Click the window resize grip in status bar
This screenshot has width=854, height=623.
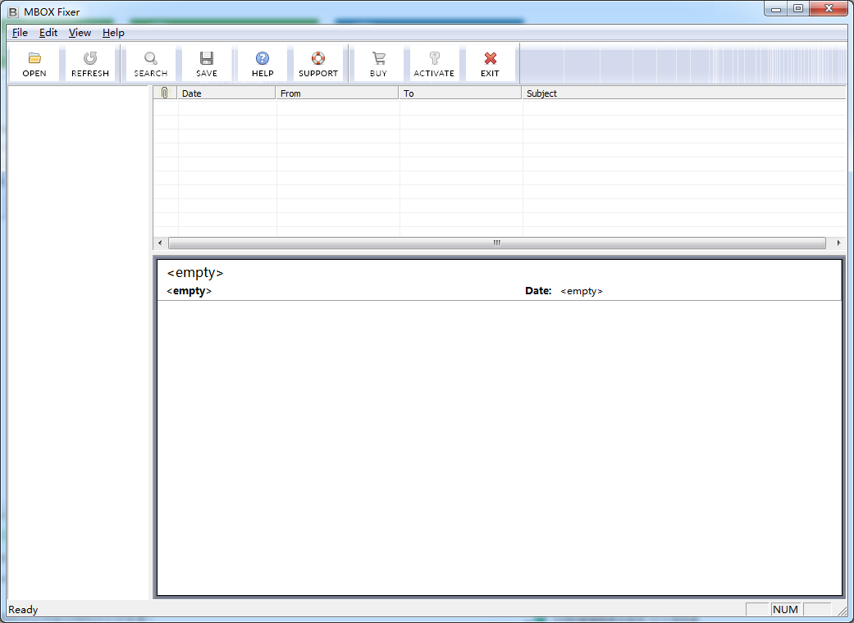pyautogui.click(x=842, y=611)
